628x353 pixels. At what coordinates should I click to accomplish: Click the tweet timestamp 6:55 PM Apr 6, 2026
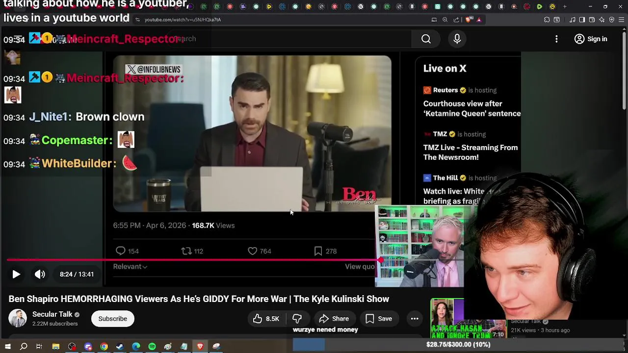tap(150, 226)
